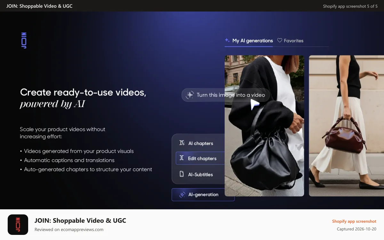Click the sparkle icon beside My AI generations

[x=227, y=40]
